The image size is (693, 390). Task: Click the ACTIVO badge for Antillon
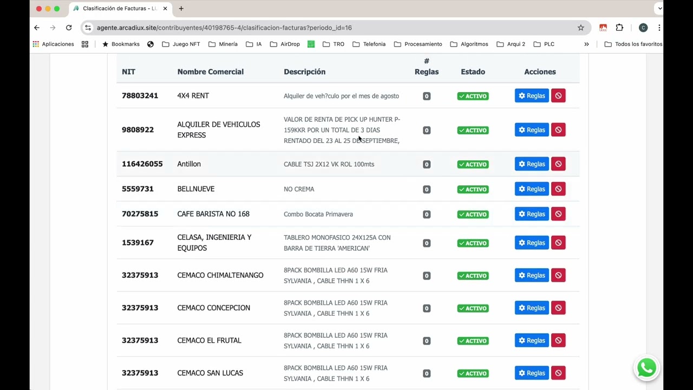[x=473, y=164]
